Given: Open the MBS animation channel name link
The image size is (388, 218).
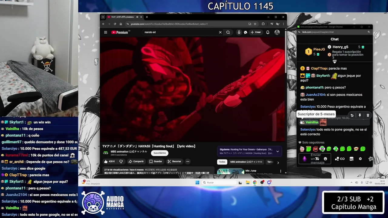Looking at the screenshot, I should tap(129, 151).
